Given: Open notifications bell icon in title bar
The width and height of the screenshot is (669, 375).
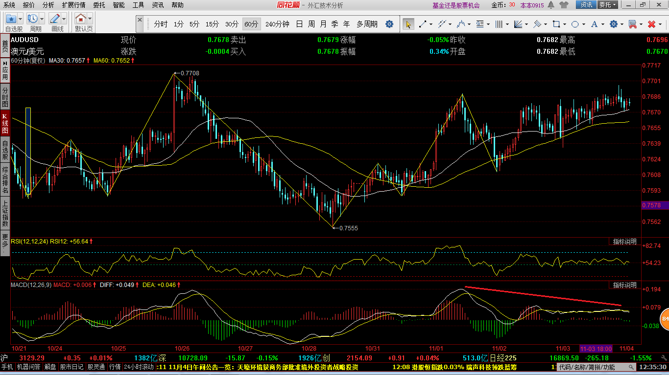Looking at the screenshot, I should click(x=551, y=5).
